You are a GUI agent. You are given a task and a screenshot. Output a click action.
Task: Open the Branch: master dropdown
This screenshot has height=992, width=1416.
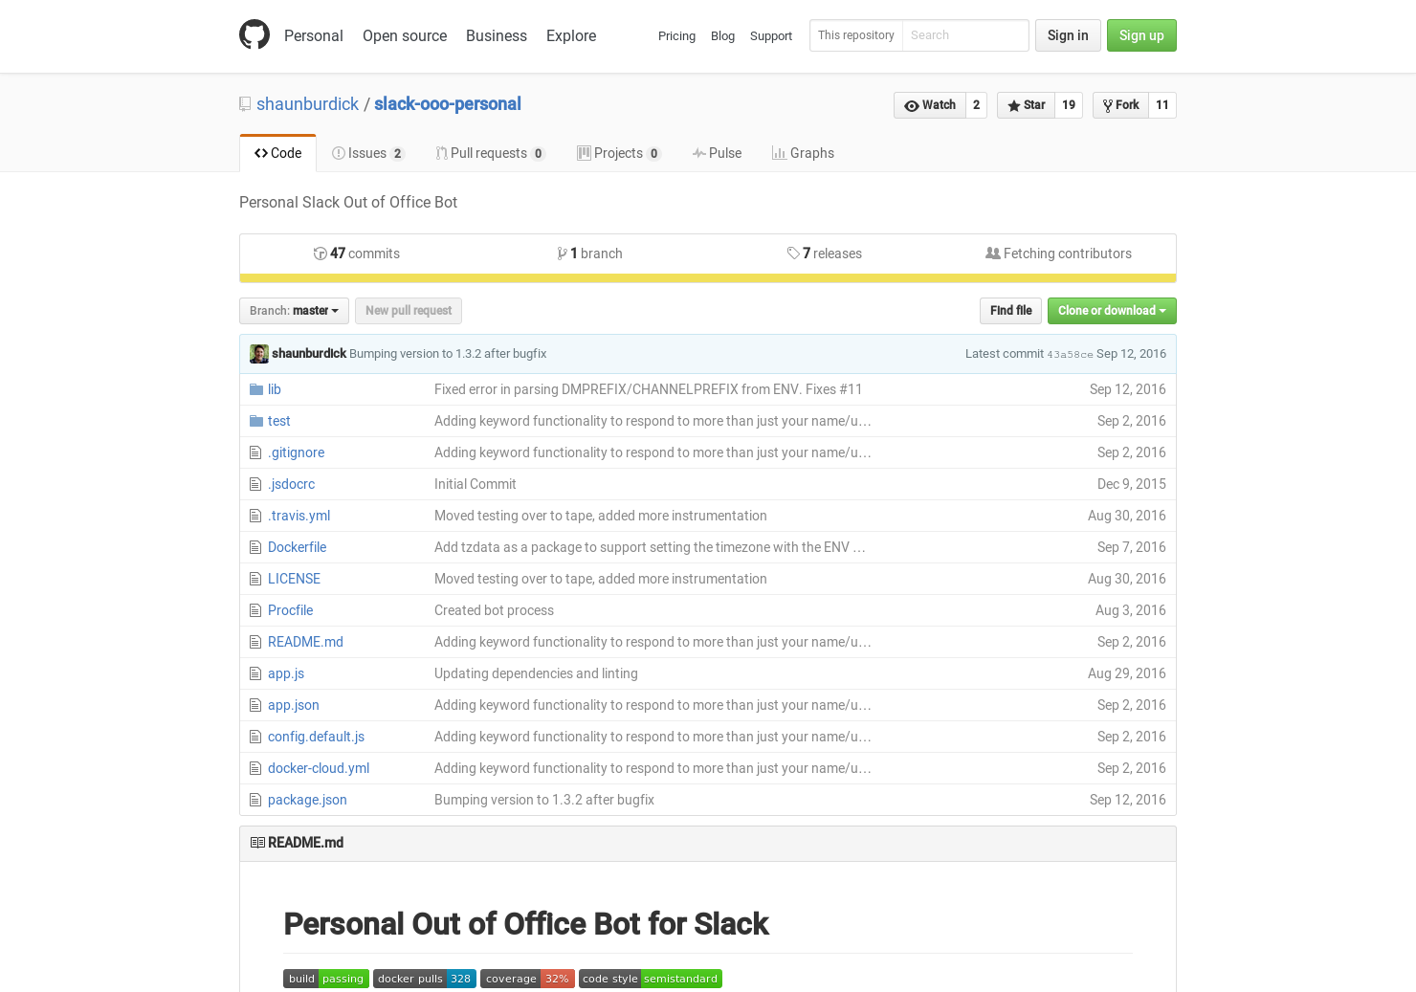click(x=294, y=310)
